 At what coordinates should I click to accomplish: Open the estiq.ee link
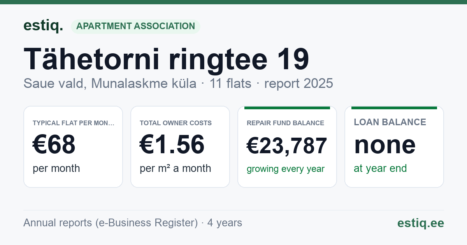coord(421,223)
